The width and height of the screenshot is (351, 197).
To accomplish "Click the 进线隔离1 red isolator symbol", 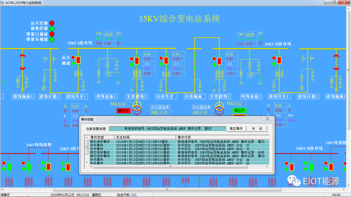I will [x=22, y=62].
